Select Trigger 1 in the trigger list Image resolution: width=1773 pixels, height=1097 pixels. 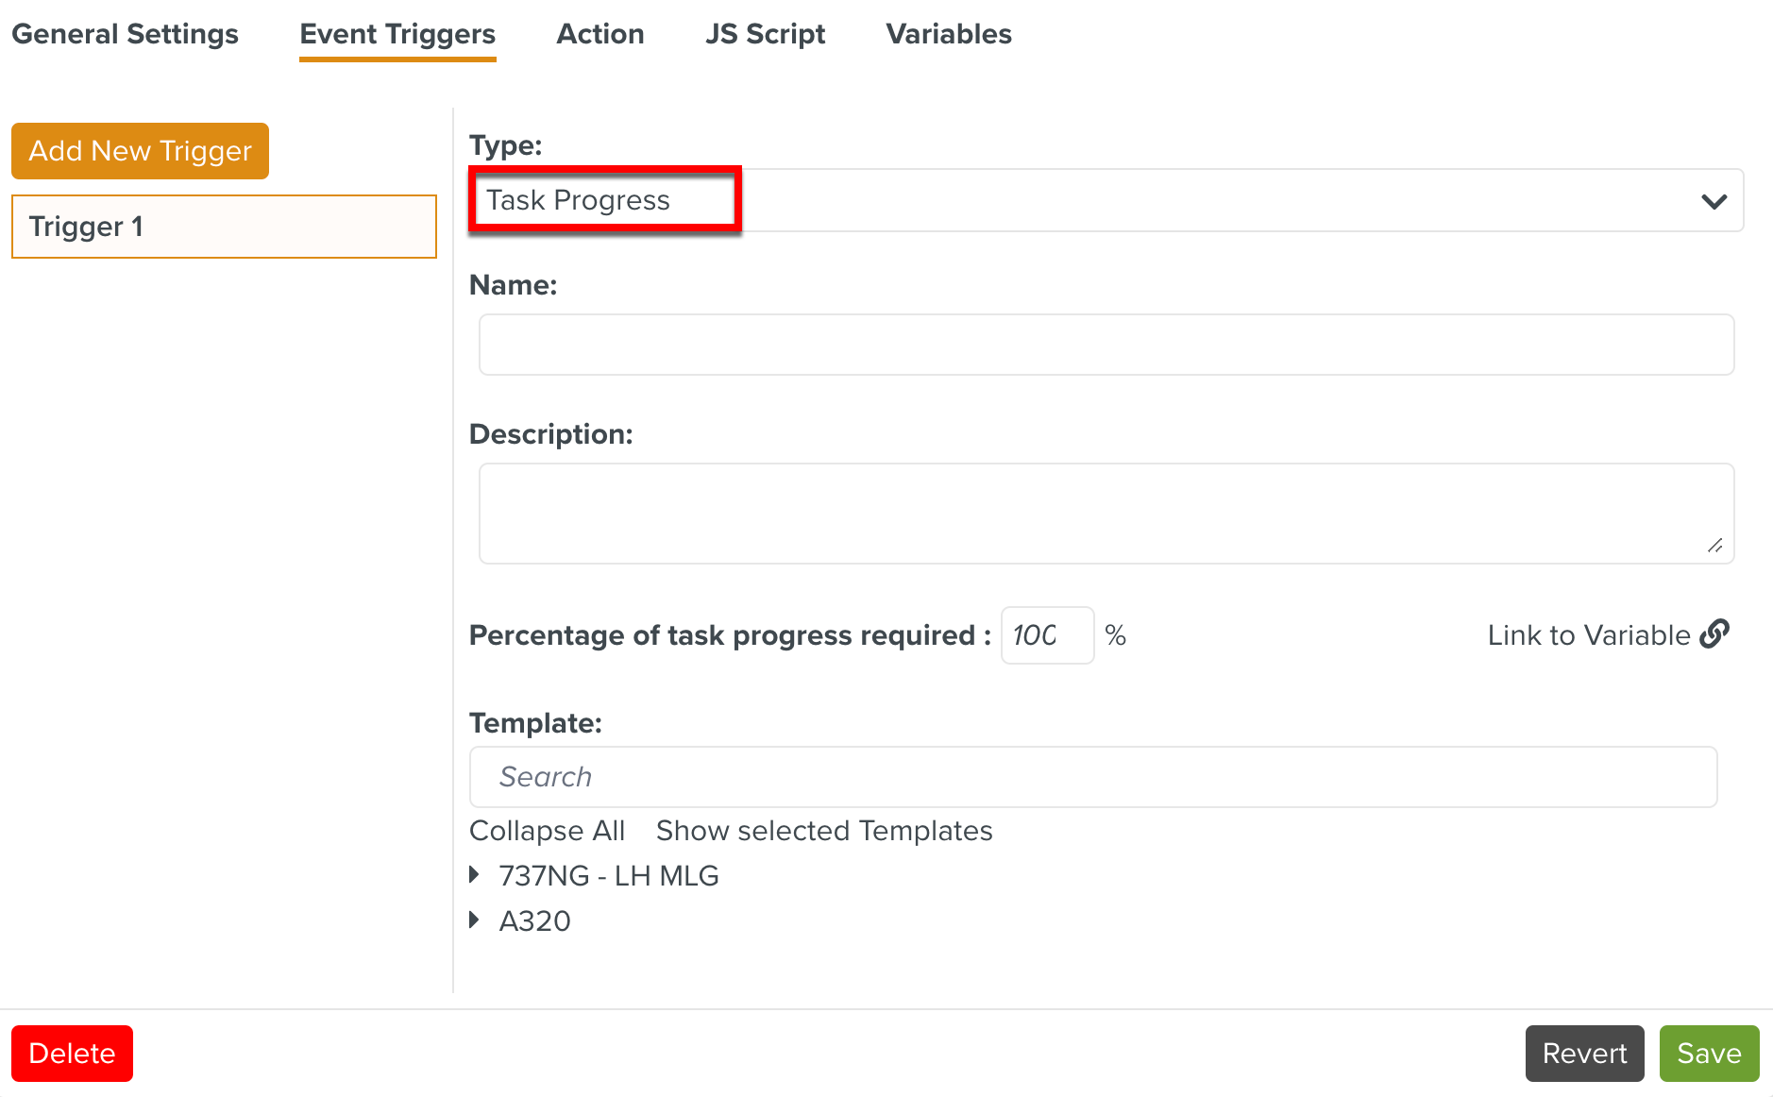(x=223, y=226)
